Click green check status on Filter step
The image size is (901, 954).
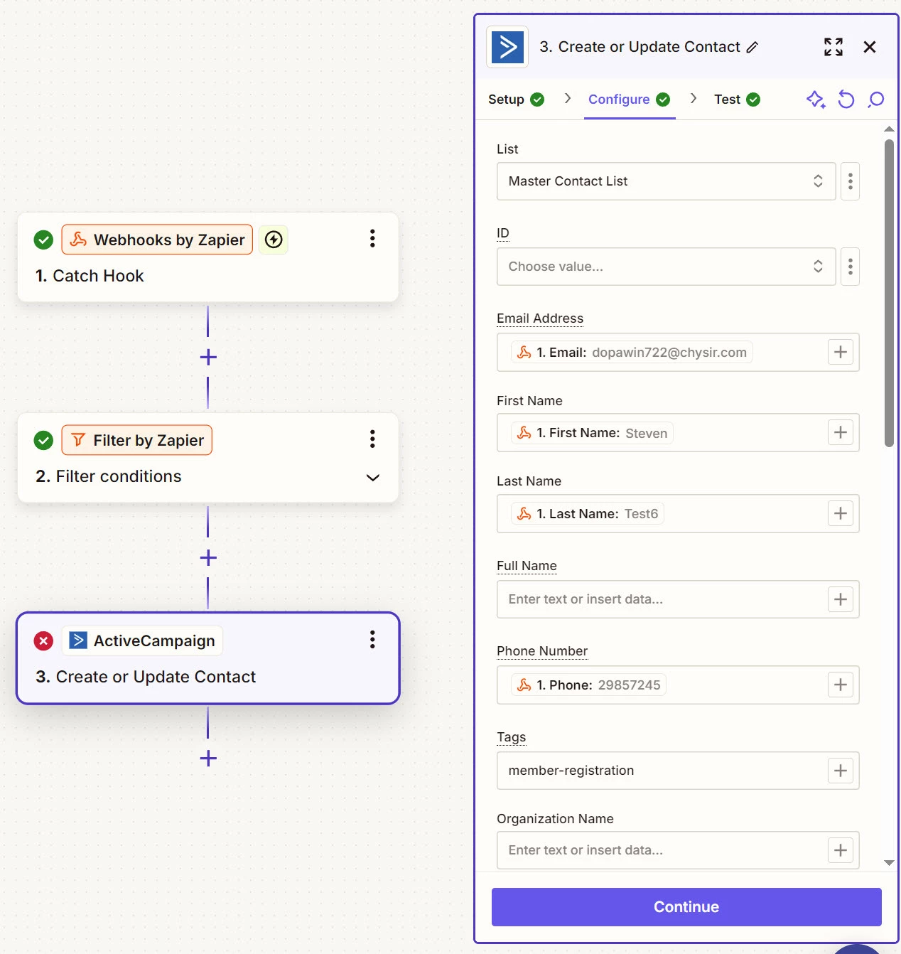coord(43,440)
